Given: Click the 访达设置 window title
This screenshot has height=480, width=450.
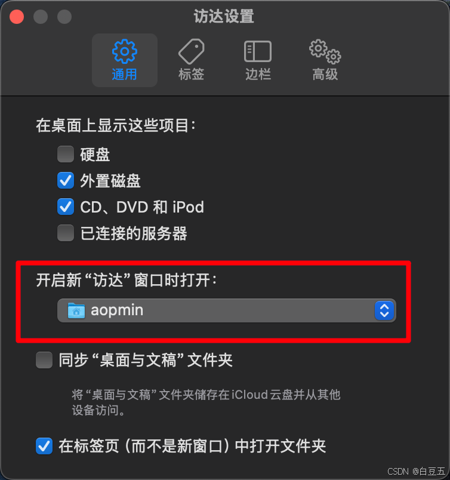Looking at the screenshot, I should tap(224, 16).
